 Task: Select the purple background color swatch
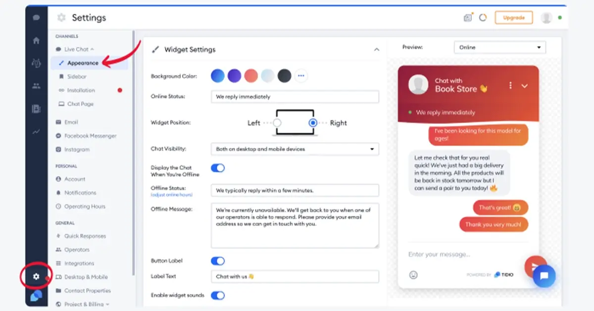[x=234, y=76]
